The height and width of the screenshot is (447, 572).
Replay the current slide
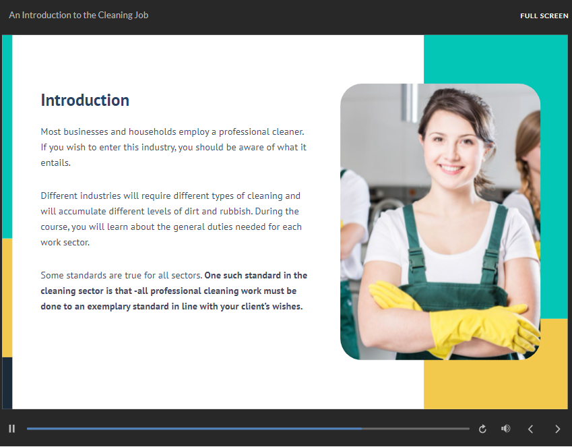pos(482,429)
